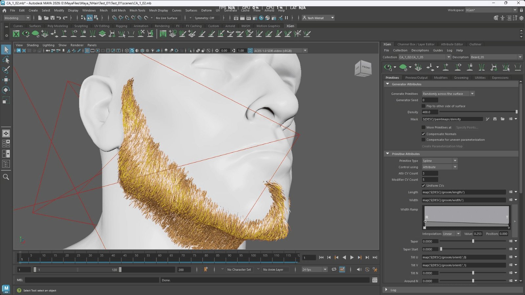525x295 pixels.
Task: Click the search magnifier icon in left sidebar
Action: click(6, 177)
